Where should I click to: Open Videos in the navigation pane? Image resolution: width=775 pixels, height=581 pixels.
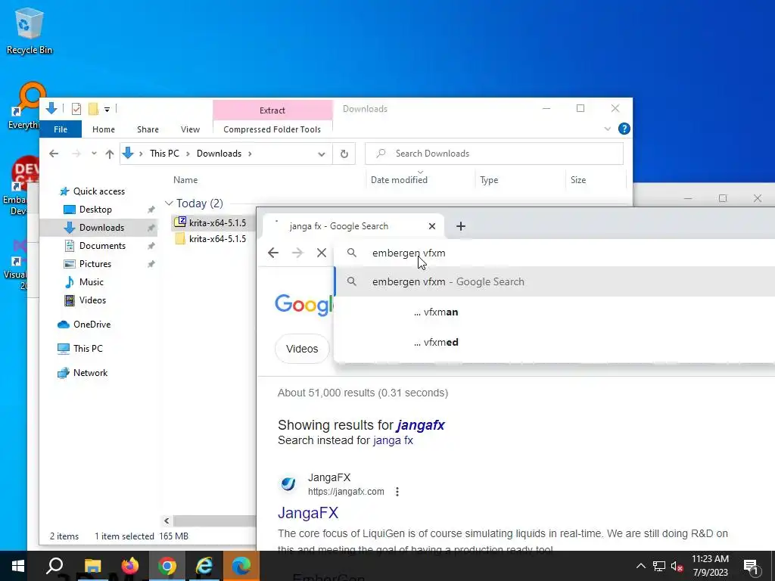click(92, 300)
